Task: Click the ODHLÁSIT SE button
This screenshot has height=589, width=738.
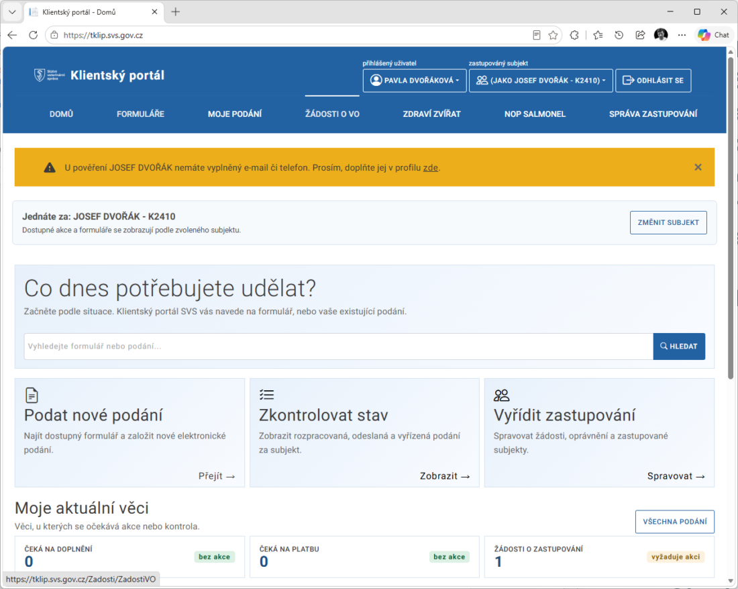Action: pos(653,81)
